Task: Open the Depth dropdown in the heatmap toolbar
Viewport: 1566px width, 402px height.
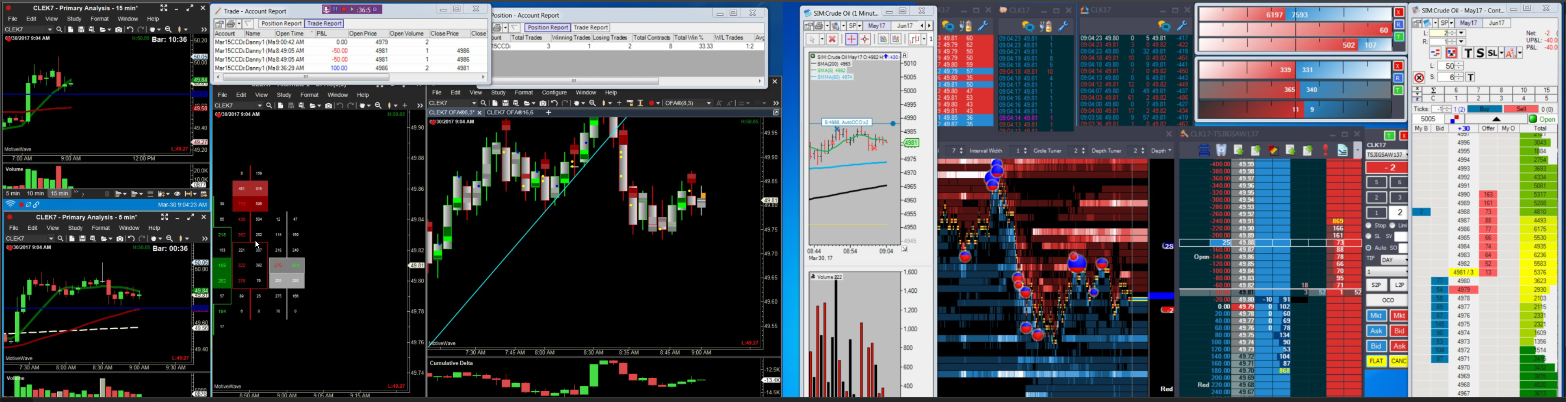Action: 1161,151
